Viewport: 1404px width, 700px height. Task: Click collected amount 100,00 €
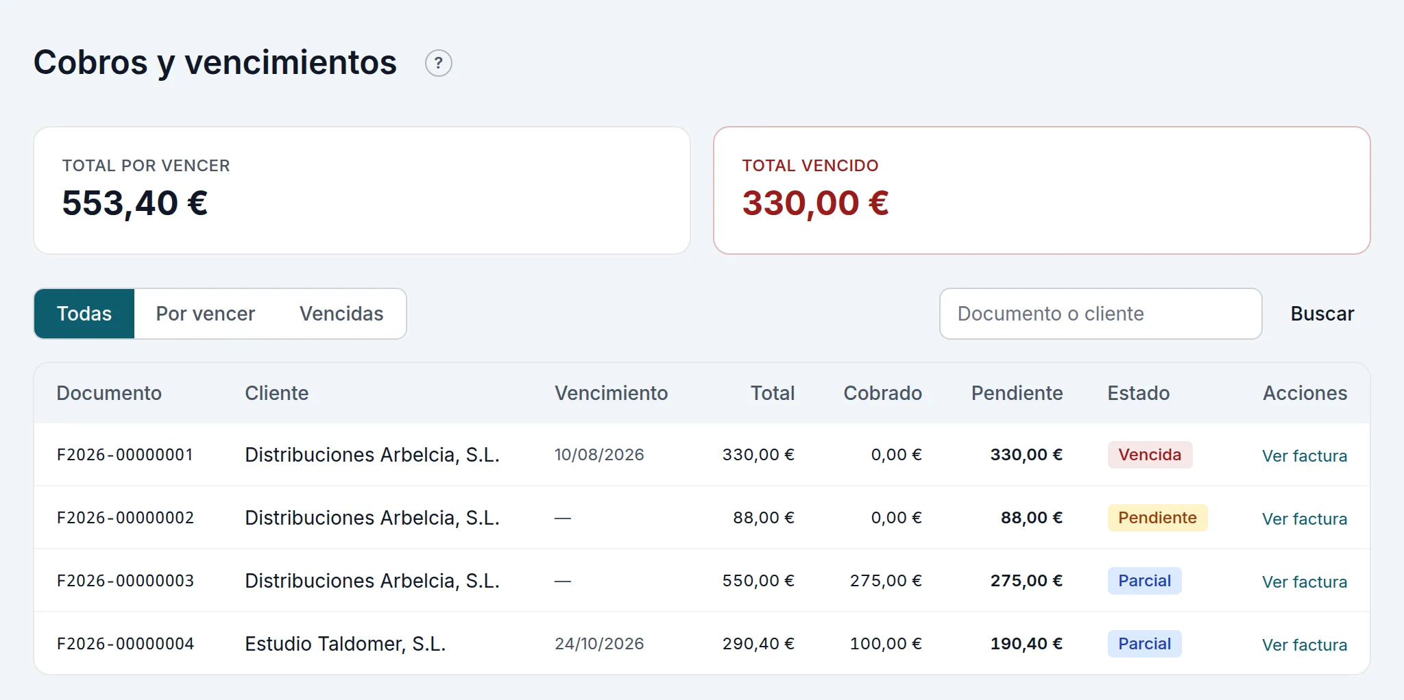tap(886, 644)
